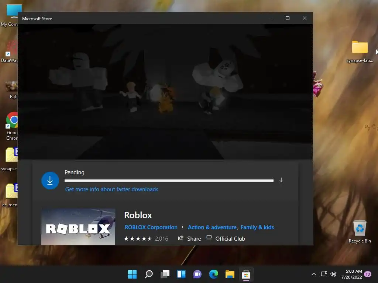Open Get more info about faster downloads
Viewport: 378px width, 283px height.
111,189
